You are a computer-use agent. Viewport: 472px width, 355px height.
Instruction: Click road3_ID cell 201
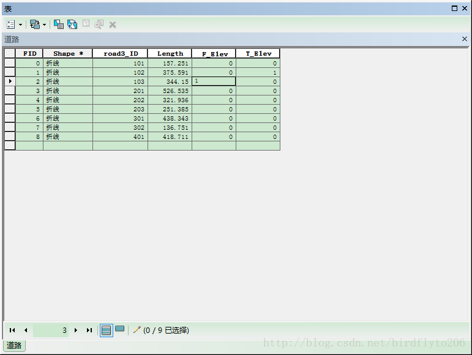(120, 91)
